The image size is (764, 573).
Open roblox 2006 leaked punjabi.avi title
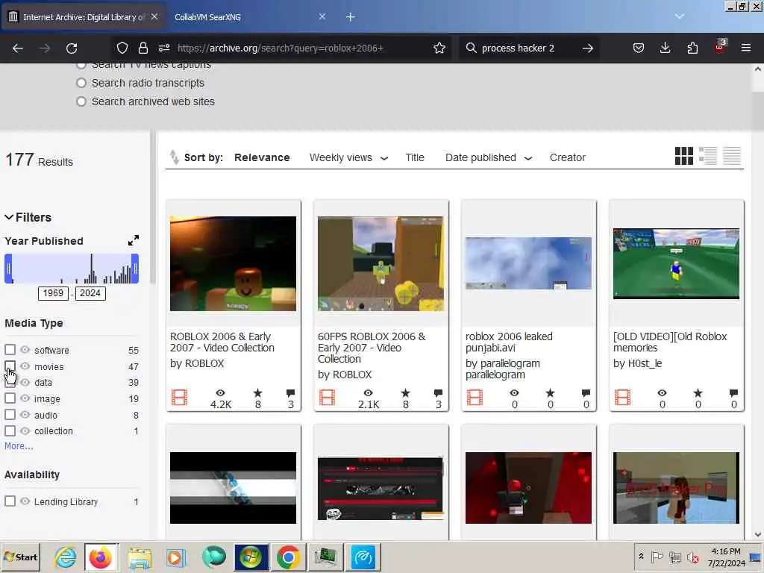tap(509, 342)
